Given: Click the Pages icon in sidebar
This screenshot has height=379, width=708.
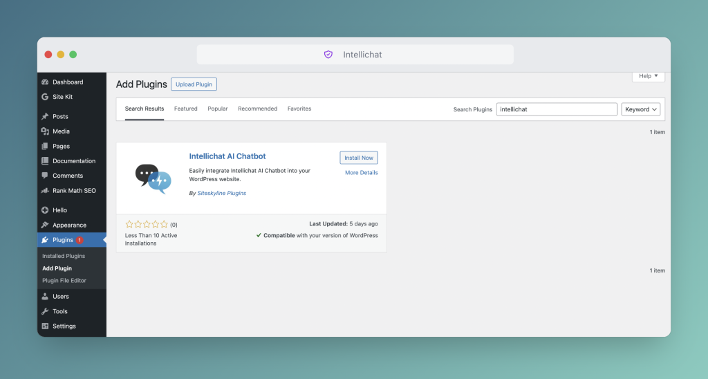Looking at the screenshot, I should coord(45,147).
